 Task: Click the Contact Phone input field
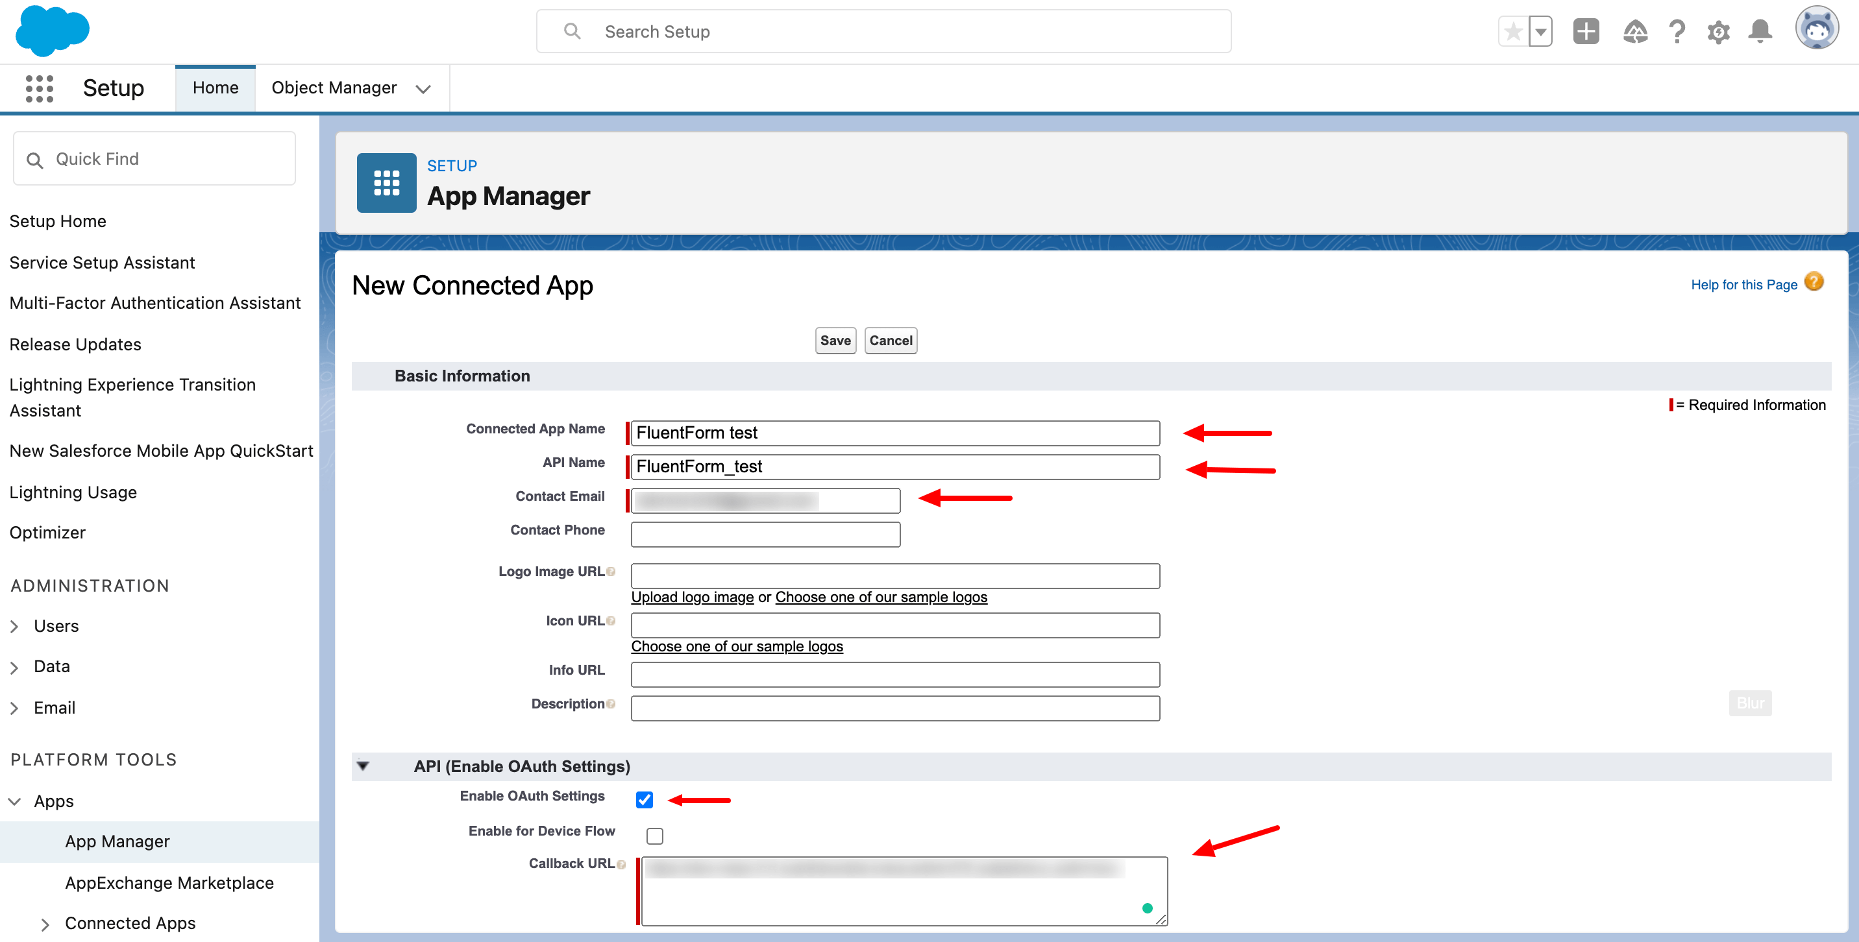(x=765, y=535)
